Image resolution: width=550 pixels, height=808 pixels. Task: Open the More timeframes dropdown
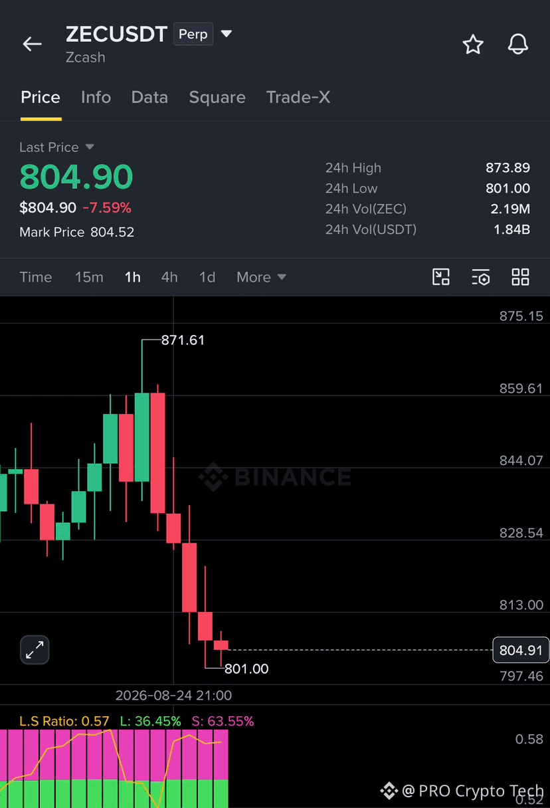tap(261, 277)
